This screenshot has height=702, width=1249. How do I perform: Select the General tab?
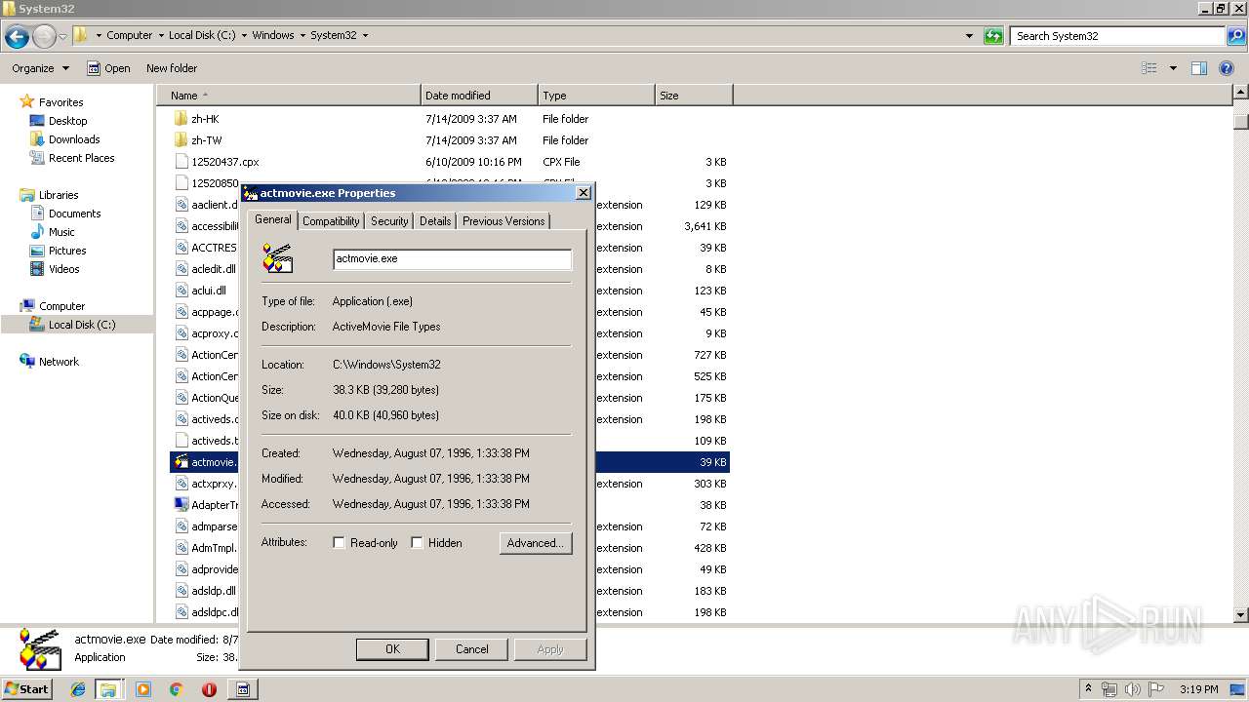point(272,219)
